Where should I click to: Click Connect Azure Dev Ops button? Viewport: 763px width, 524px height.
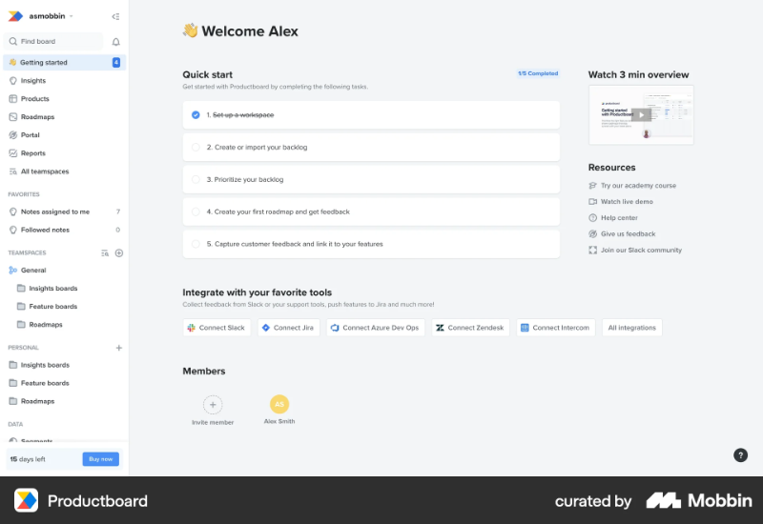(376, 328)
